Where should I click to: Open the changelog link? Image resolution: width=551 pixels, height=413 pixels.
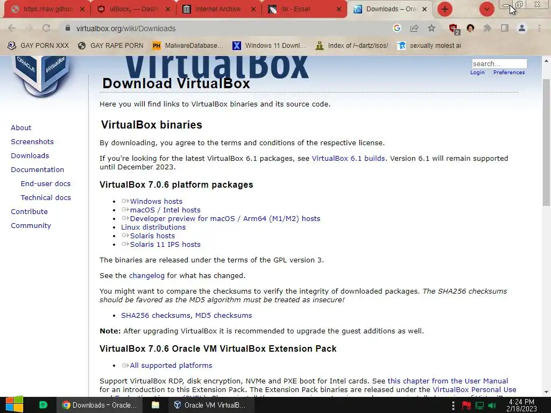(146, 276)
